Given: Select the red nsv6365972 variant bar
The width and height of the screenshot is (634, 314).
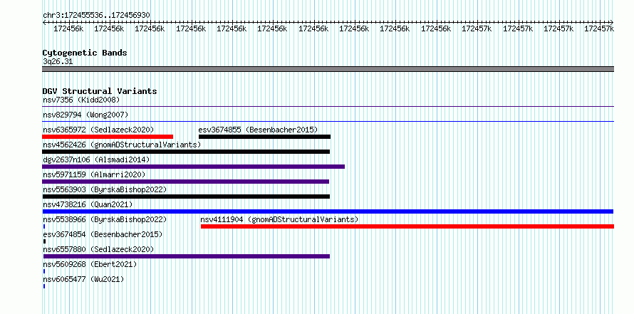Looking at the screenshot, I should 108,137.
